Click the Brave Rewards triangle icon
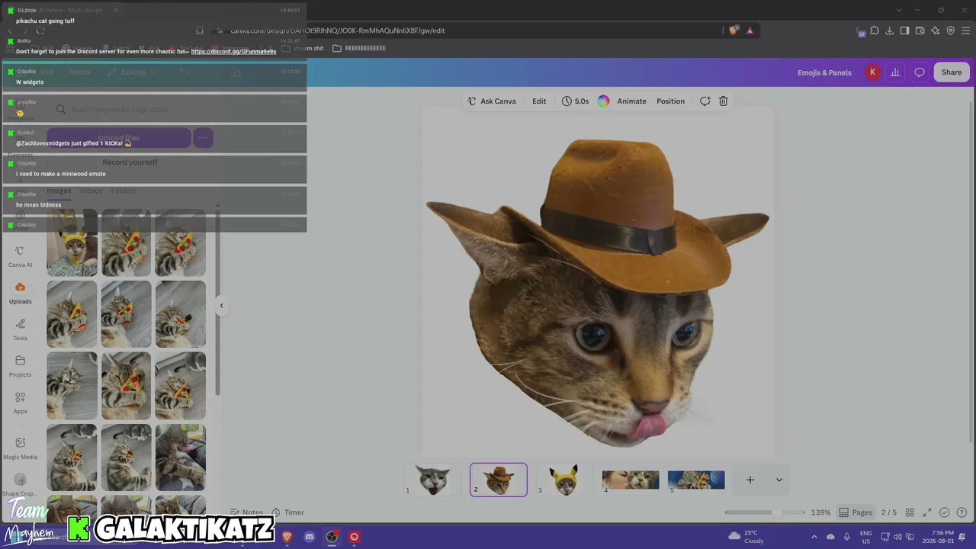This screenshot has width=976, height=549. 750,30
